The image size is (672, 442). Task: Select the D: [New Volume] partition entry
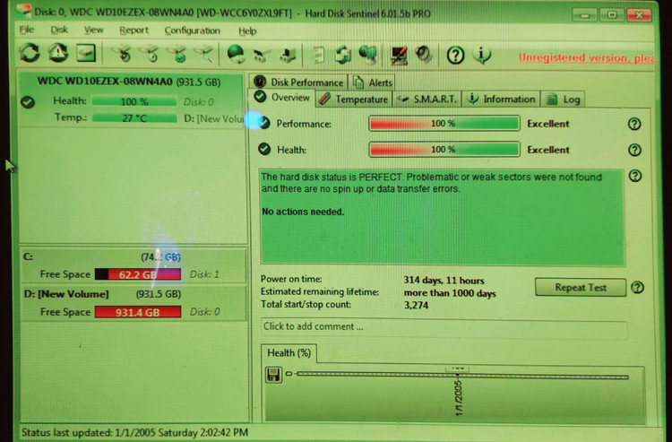(134, 303)
